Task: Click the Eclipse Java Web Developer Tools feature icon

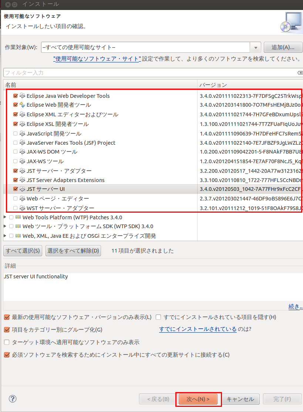Action: tap(22, 96)
